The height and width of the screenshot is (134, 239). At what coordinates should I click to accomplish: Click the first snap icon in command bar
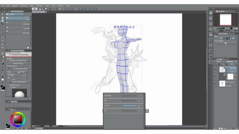[80, 9]
